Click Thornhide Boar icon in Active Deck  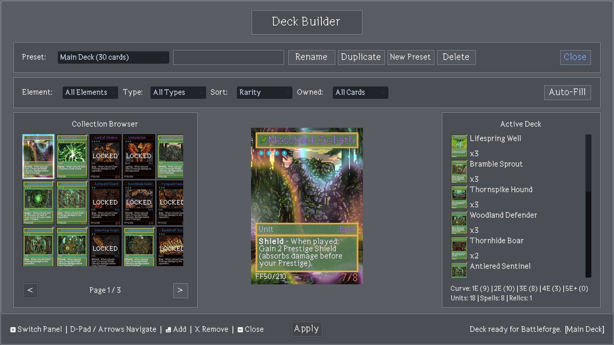coord(459,248)
